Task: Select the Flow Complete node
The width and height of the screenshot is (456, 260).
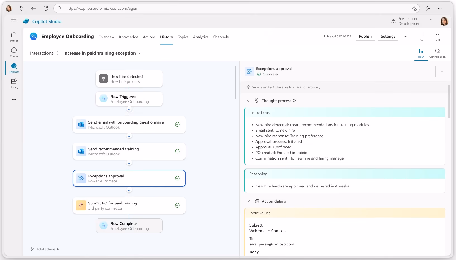Action: tap(129, 226)
